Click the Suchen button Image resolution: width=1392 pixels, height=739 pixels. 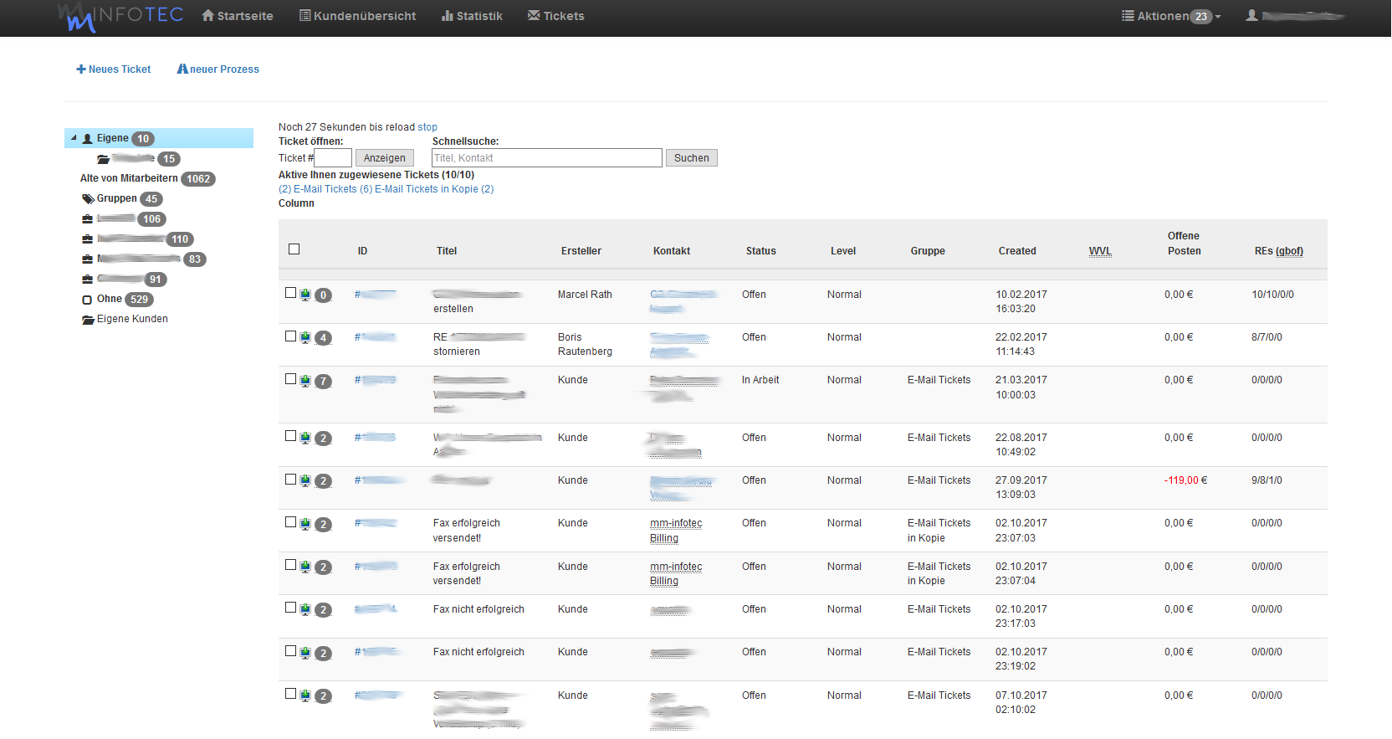coord(692,158)
